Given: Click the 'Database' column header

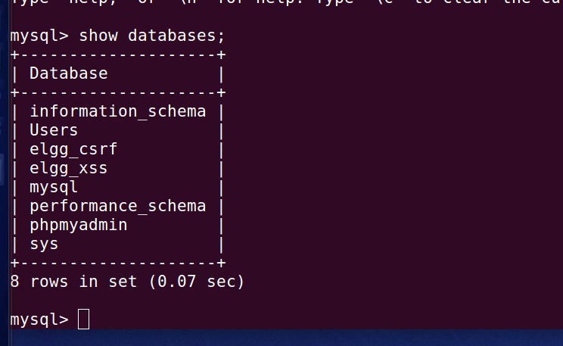Looking at the screenshot, I should [69, 73].
